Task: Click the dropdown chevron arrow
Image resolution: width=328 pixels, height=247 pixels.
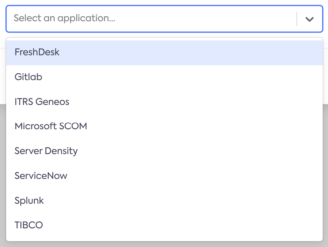Action: pyautogui.click(x=309, y=19)
